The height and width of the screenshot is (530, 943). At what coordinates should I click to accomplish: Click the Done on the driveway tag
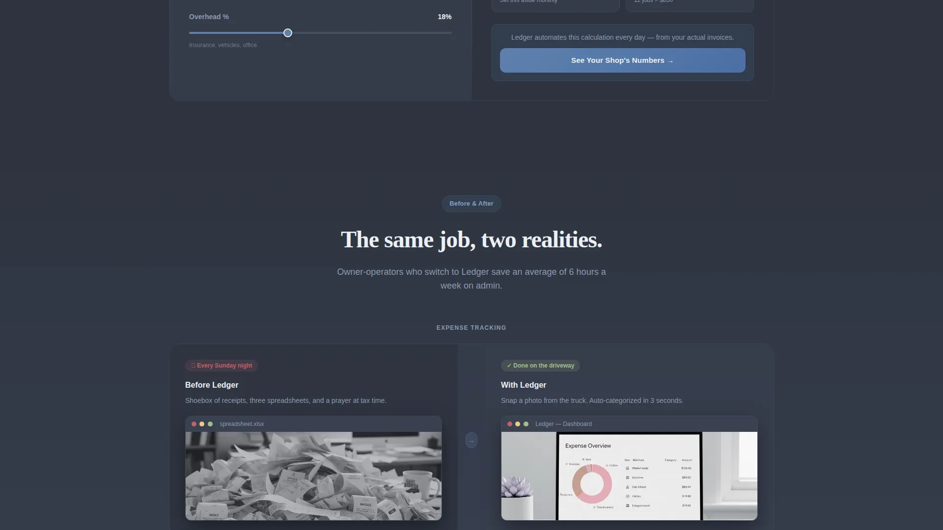pos(540,366)
